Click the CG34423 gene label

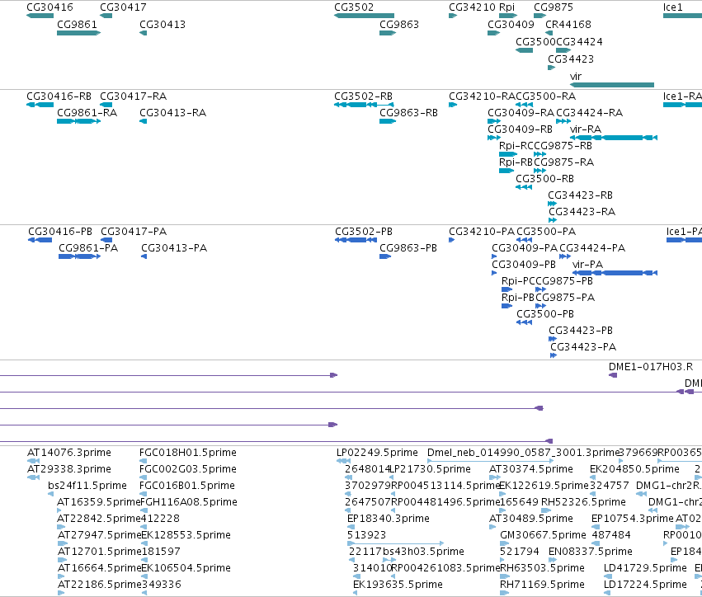[571, 59]
